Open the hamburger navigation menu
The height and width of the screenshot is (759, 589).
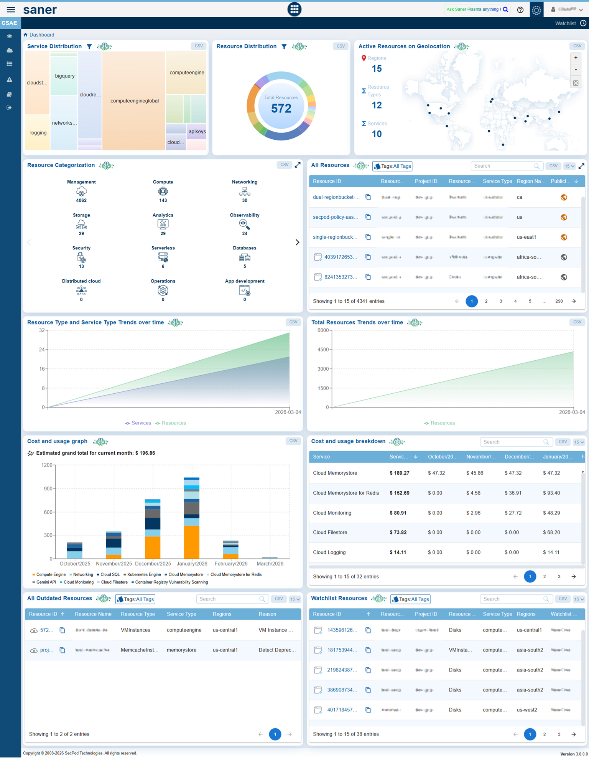coord(11,10)
